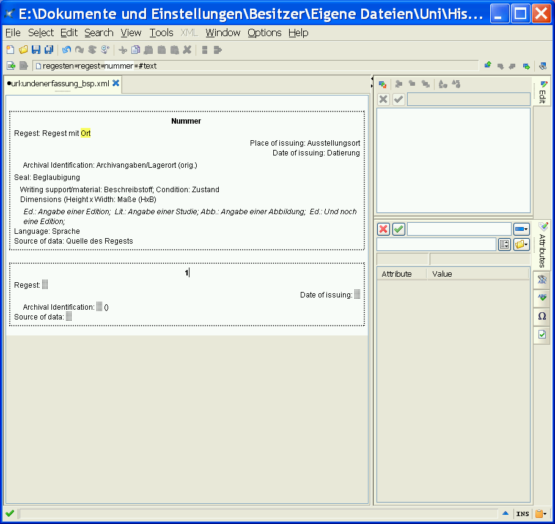Cancel attribute edit with the red X button

tap(383, 229)
